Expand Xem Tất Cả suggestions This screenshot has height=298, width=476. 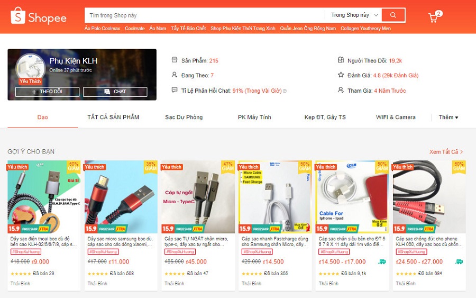(x=446, y=151)
